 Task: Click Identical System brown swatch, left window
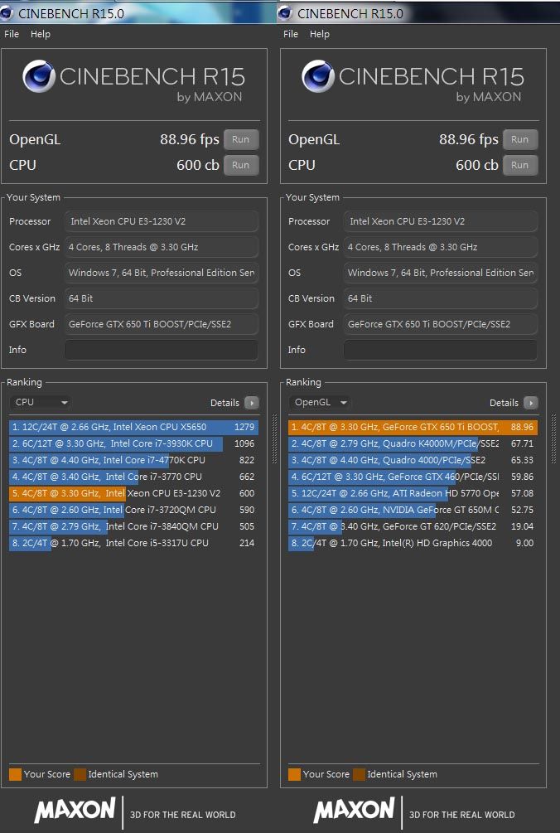pos(80,774)
